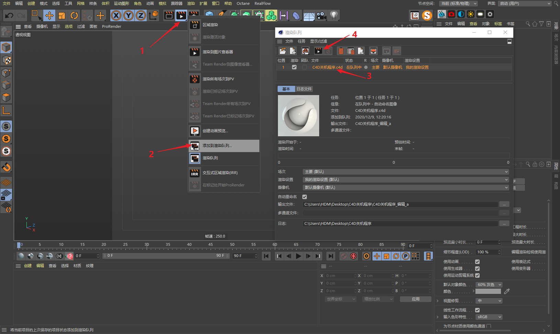Choose 添加到渲染队列 menu entry
Screen dimensions: 560x334
pyautogui.click(x=224, y=146)
